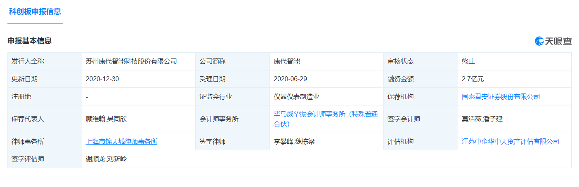Screen dimensions: 579x187
Task: Open 上海市锦天城律师事务所 link
Action: 121,141
